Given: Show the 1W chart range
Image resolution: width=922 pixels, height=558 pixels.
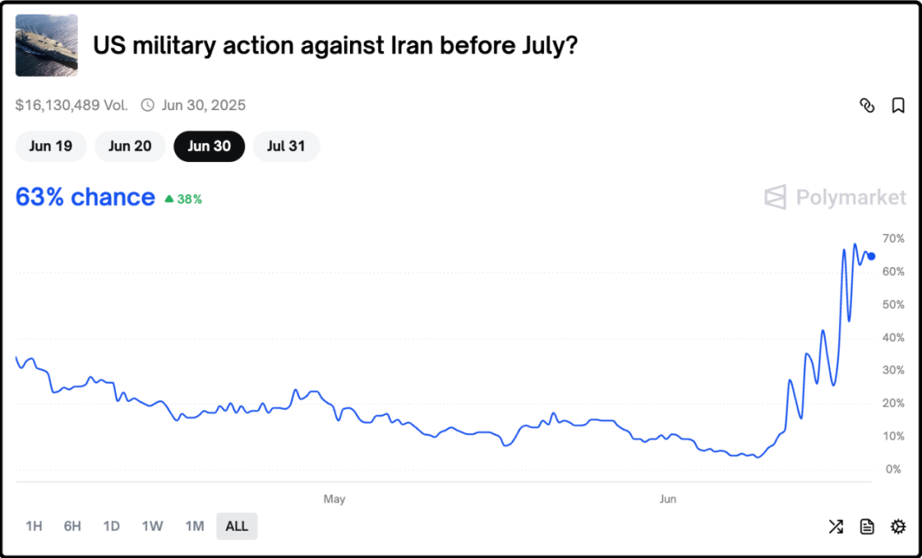Looking at the screenshot, I should tap(153, 526).
